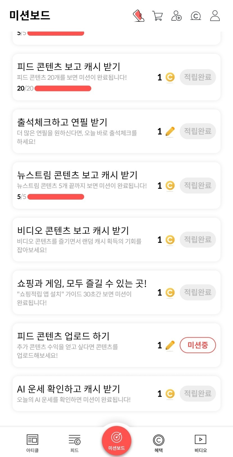Viewport: 233px width, 457px height.
Task: Tap the pencil icon on 출석체크 mission
Action: pyautogui.click(x=170, y=131)
